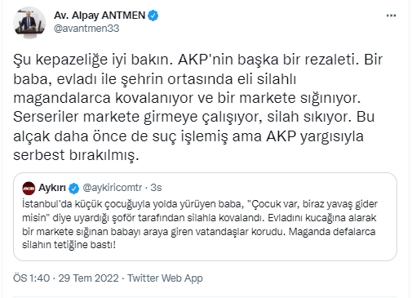Click the red Aykırı logo avatar
The height and width of the screenshot is (298, 412).
click(x=29, y=188)
